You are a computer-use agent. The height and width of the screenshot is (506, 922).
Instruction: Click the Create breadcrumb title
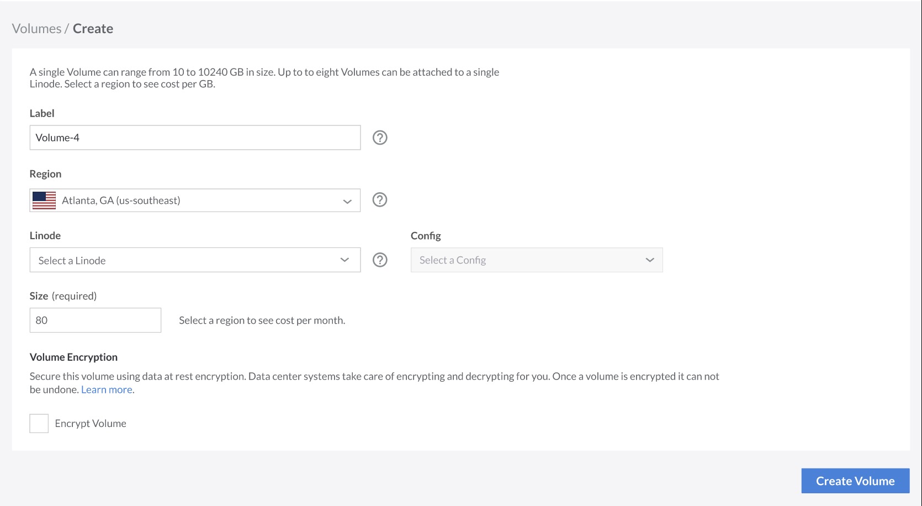tap(93, 29)
